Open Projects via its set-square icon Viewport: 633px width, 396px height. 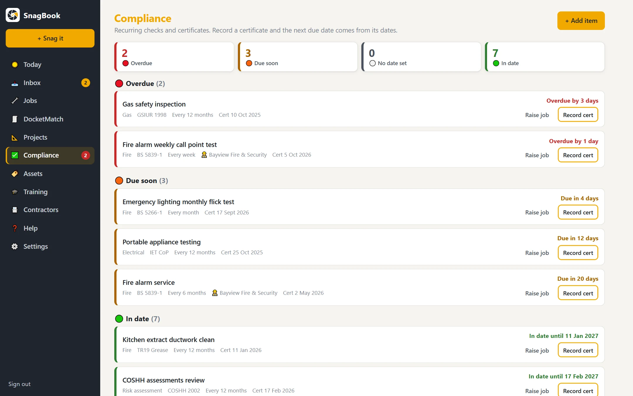15,137
